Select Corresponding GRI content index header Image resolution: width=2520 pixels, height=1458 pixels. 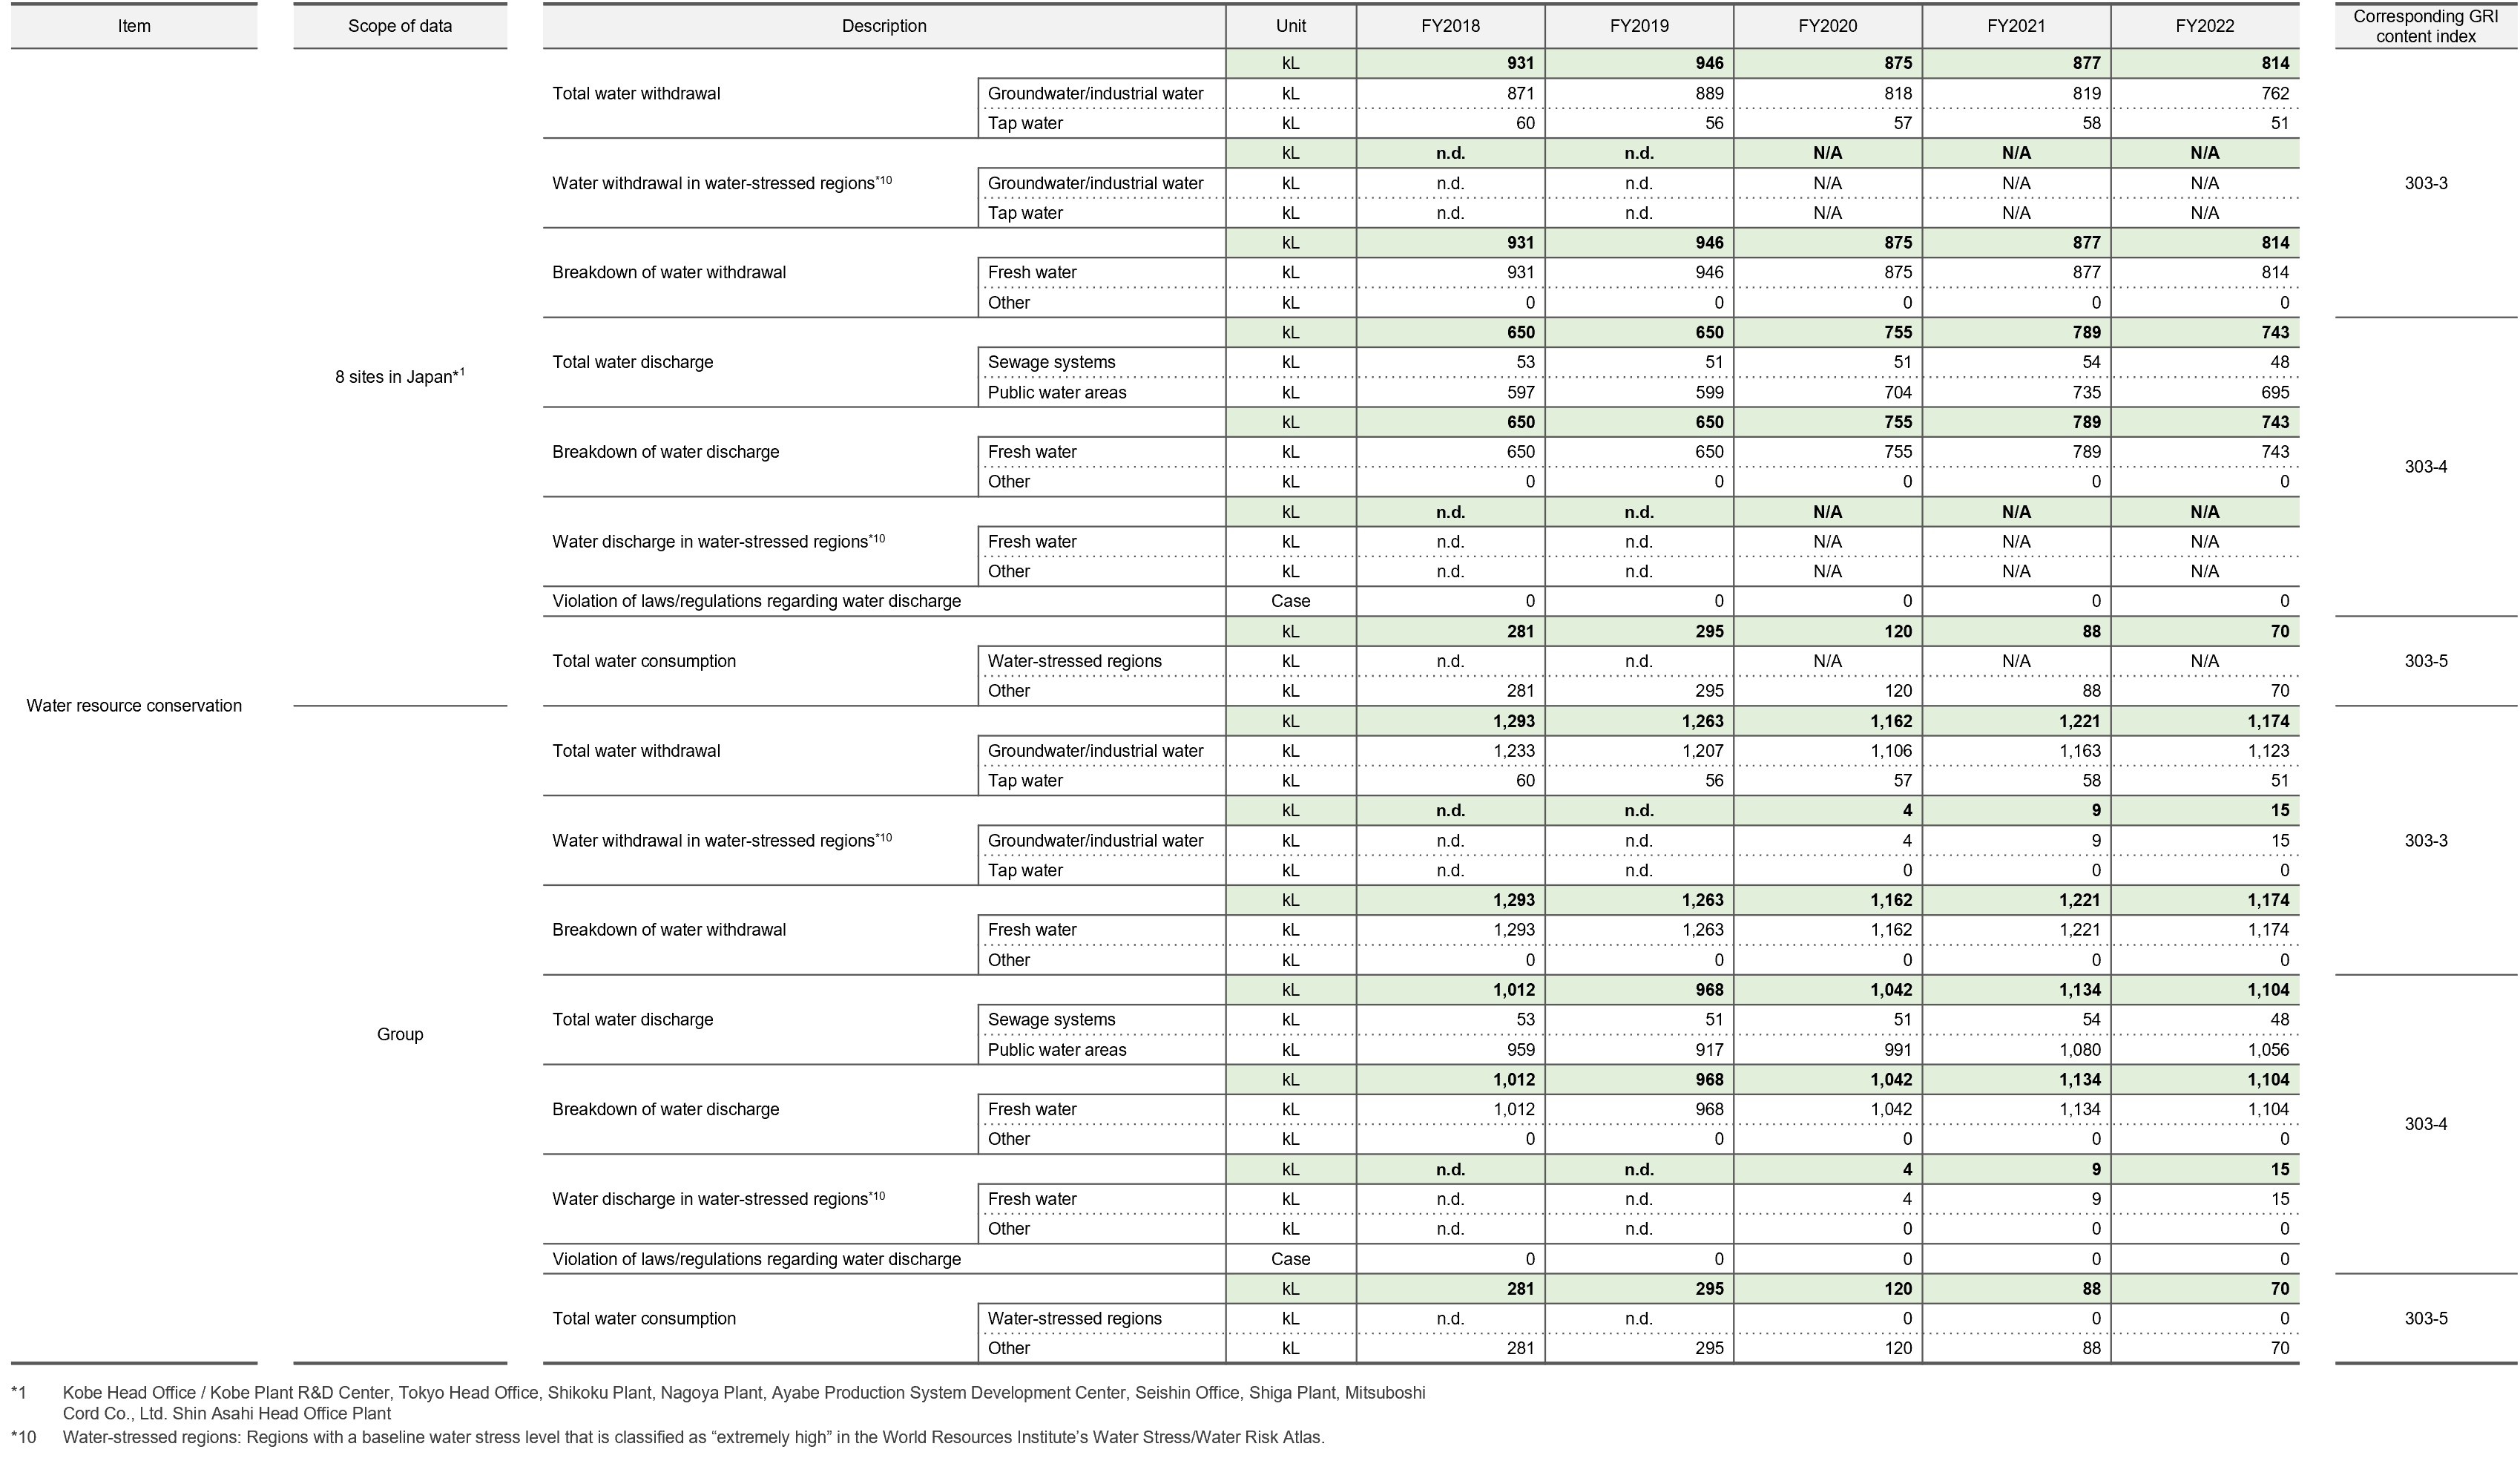(2425, 26)
